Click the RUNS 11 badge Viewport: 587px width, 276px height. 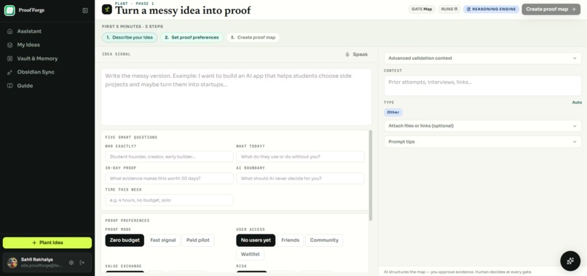(x=449, y=9)
